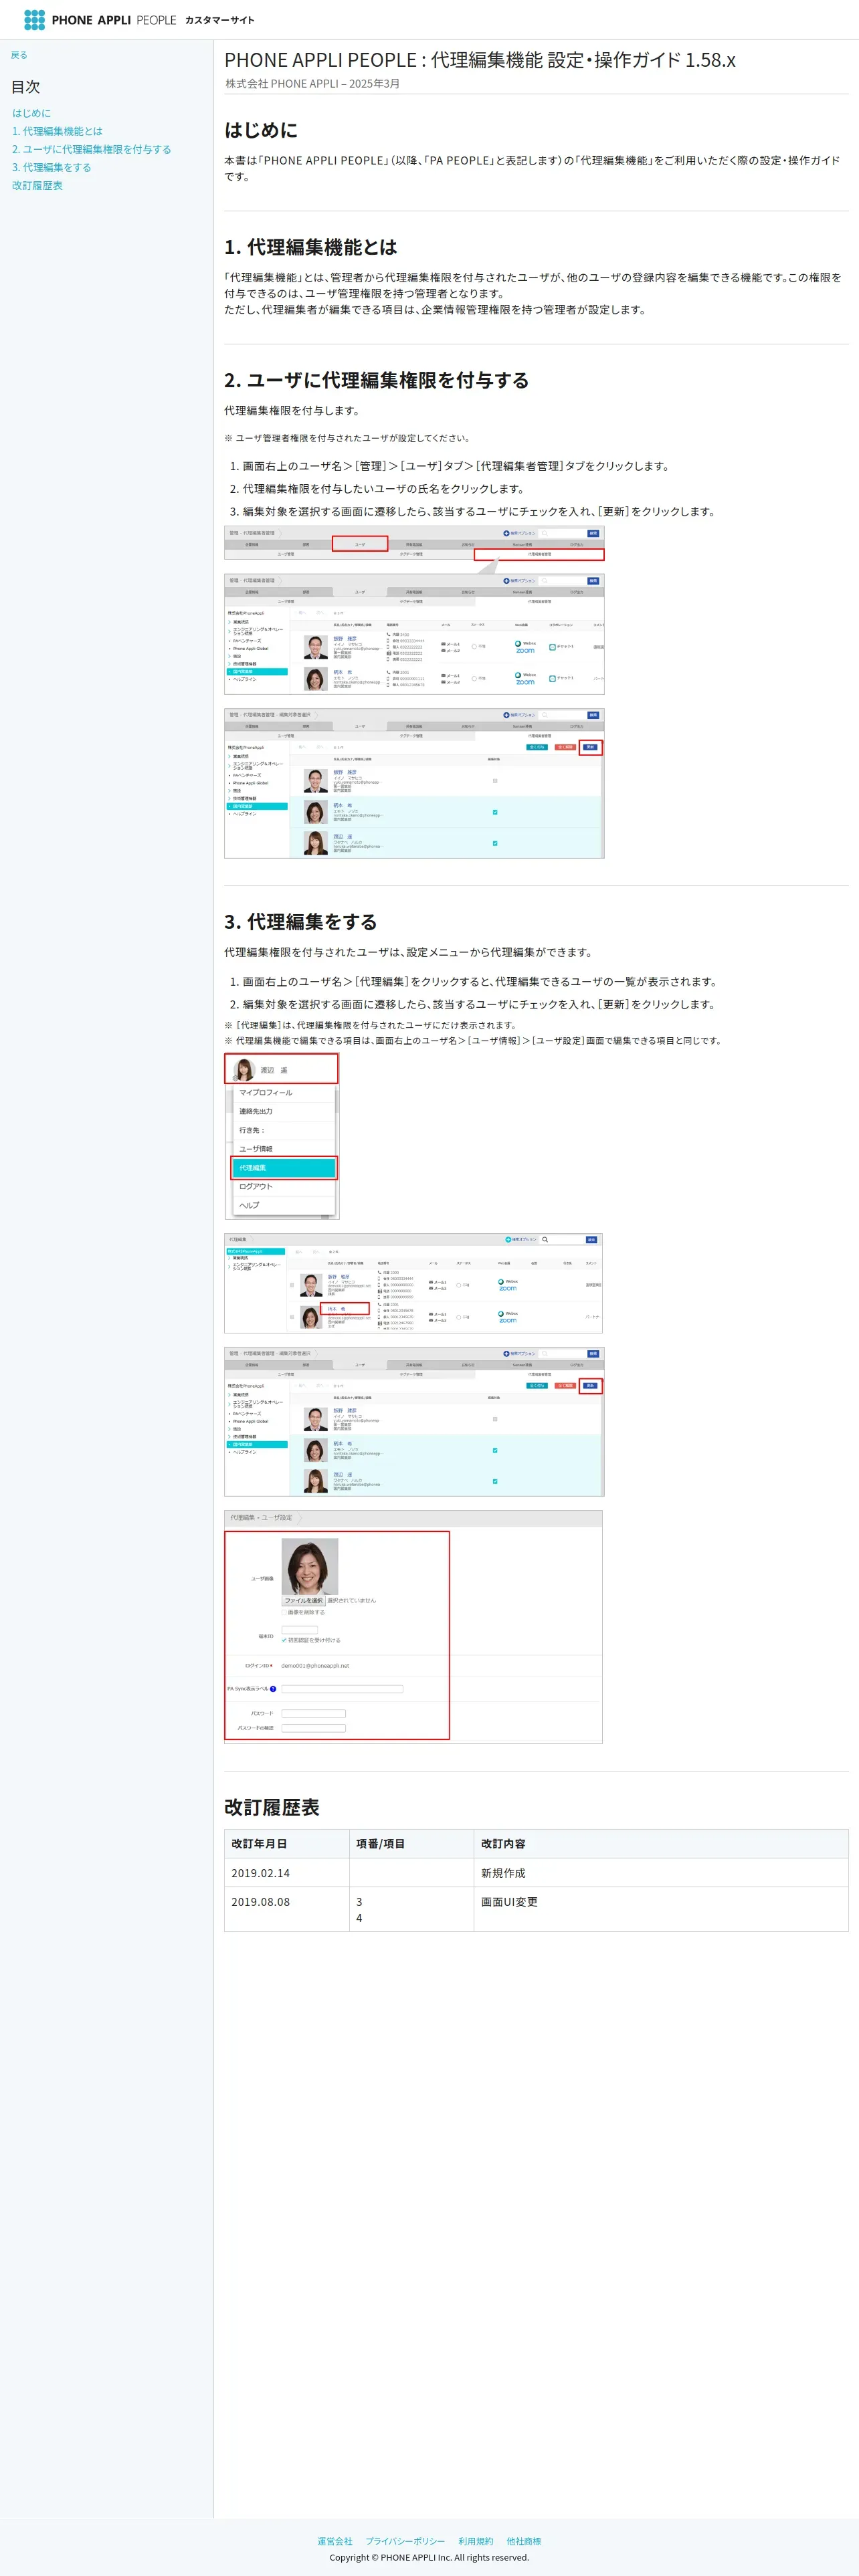Click the 3. 代理編集をする section heading

(x=301, y=922)
